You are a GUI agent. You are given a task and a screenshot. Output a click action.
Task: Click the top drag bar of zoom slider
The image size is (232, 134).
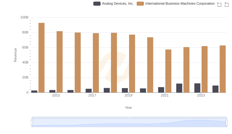click(x=129, y=117)
